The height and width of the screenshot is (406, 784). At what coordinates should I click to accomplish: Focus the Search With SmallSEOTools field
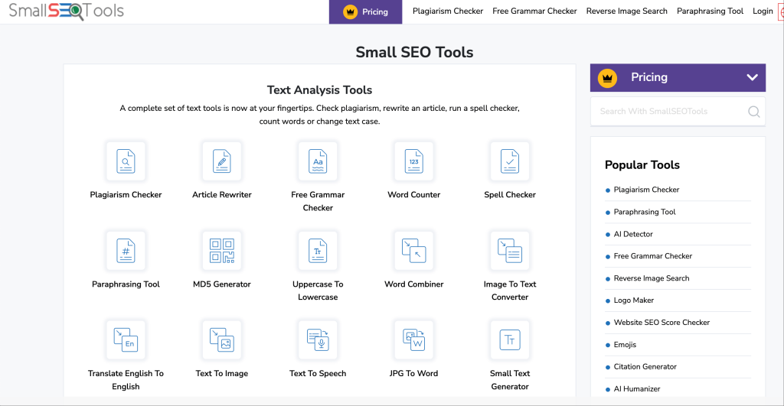tap(678, 112)
